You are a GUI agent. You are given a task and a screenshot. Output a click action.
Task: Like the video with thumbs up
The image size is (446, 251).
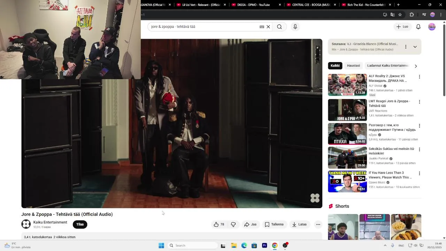coord(219,225)
